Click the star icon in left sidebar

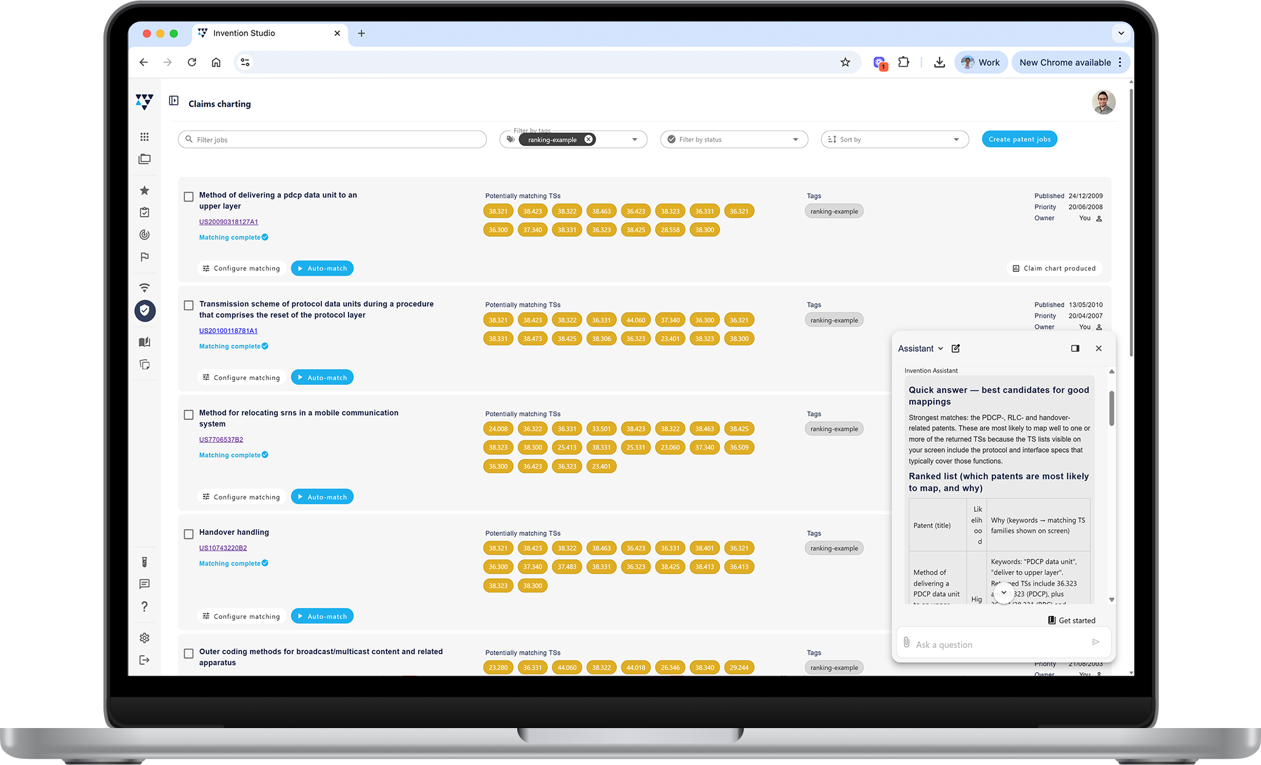(144, 190)
